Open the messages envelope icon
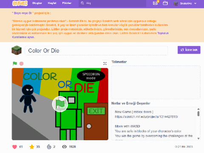Image resolution: width=204 pixels, height=153 pixels. click(156, 3)
